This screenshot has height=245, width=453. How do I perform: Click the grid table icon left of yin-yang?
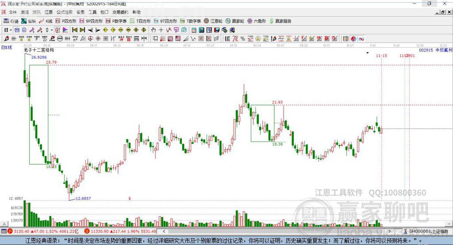[x=346, y=39]
